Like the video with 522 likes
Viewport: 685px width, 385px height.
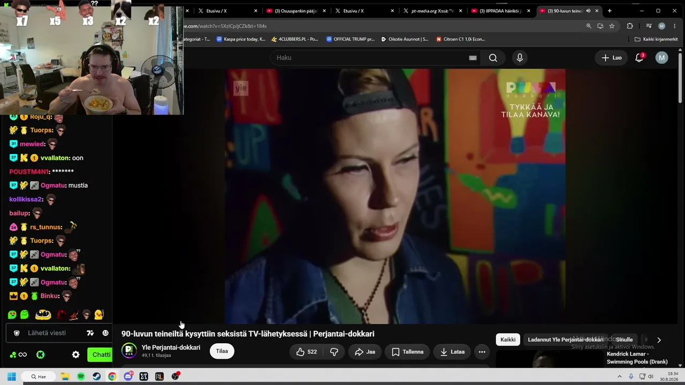pyautogui.click(x=306, y=352)
